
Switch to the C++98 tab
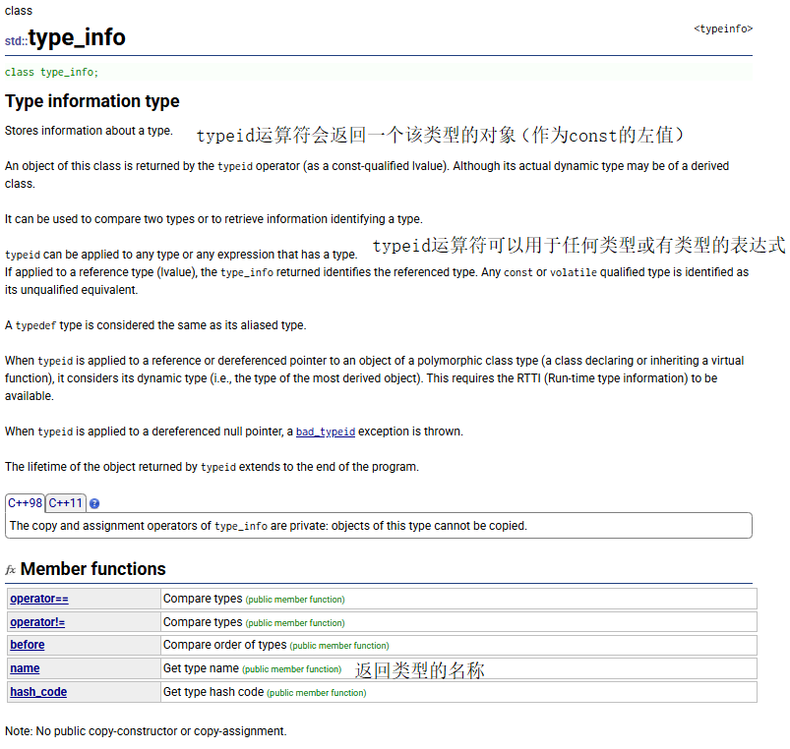click(25, 503)
